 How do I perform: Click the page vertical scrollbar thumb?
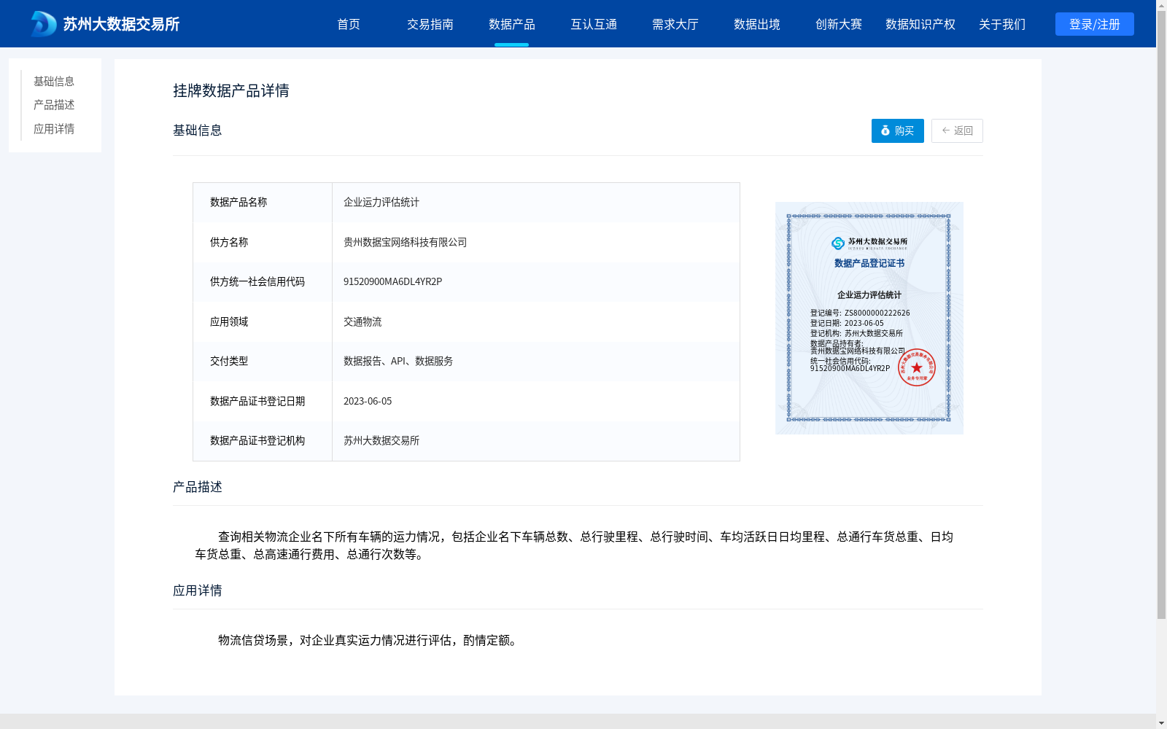[1161, 315]
